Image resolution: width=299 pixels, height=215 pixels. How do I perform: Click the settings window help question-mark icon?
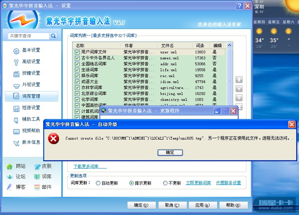[239, 6]
